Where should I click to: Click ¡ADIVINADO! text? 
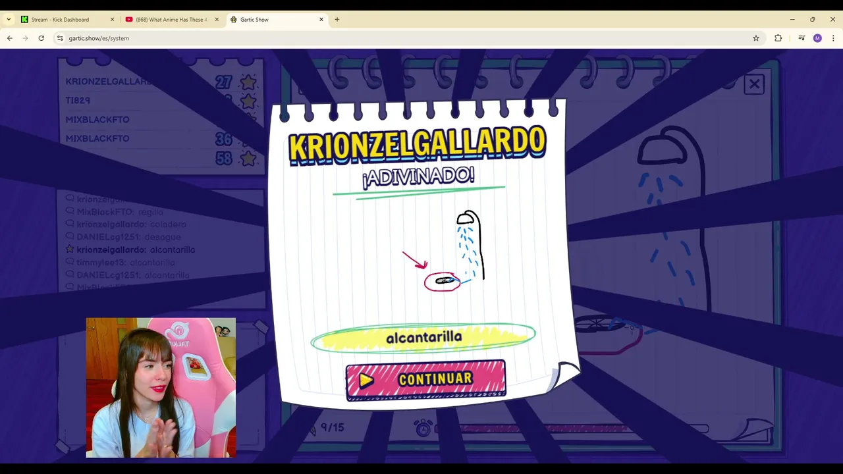418,176
